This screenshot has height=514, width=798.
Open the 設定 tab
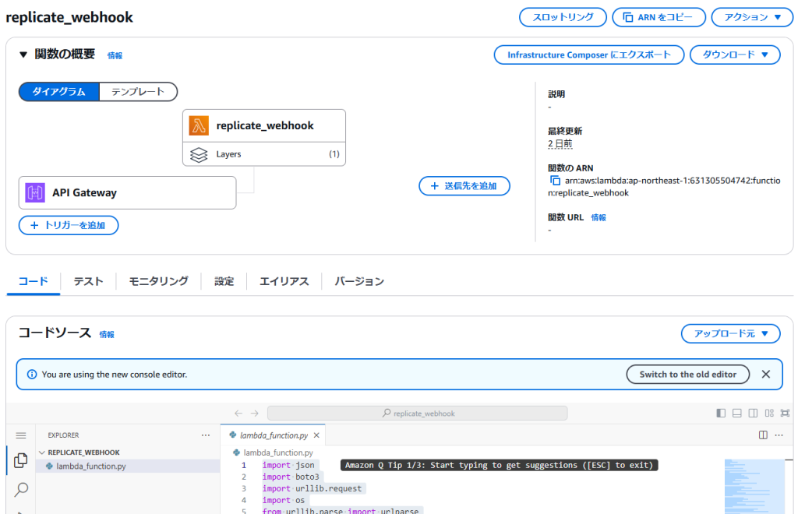pyautogui.click(x=224, y=281)
